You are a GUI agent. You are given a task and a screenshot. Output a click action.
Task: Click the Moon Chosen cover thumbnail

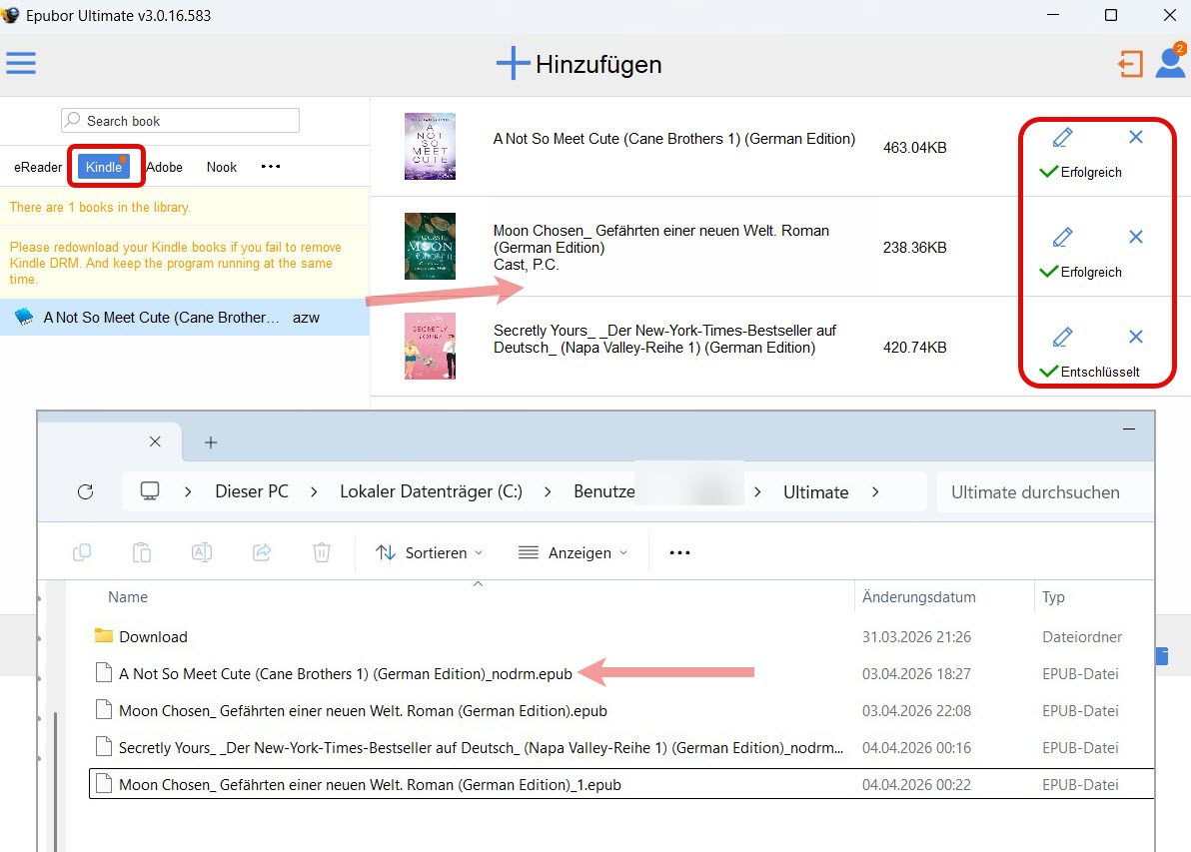(x=430, y=246)
